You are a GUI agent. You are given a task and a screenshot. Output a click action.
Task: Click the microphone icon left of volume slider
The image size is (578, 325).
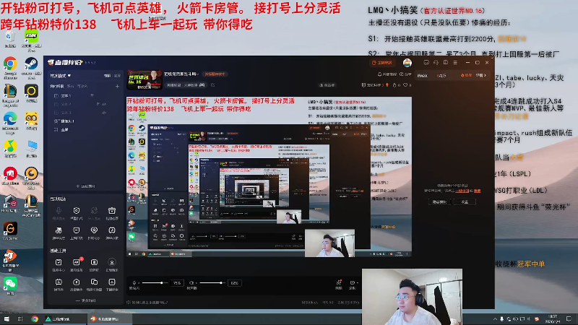point(134,283)
